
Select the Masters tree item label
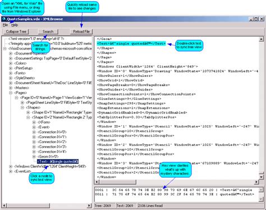point(22,88)
